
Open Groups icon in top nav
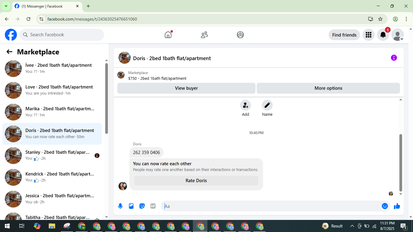(240, 35)
